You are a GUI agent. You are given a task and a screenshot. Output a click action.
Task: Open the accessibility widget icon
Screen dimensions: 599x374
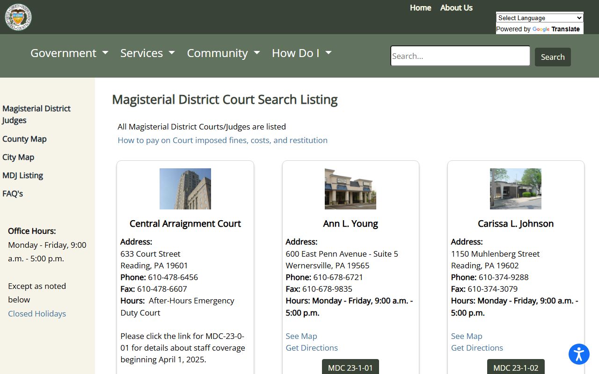pos(579,354)
